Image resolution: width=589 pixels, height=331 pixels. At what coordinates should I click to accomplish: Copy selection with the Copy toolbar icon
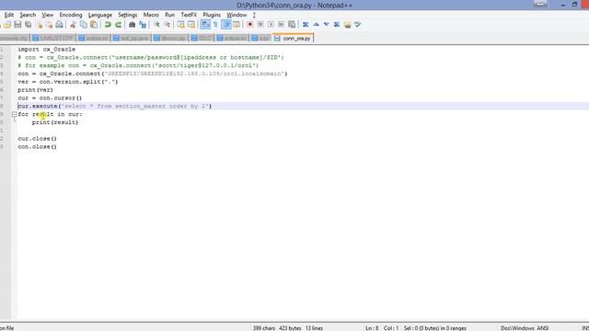pyautogui.click(x=84, y=25)
